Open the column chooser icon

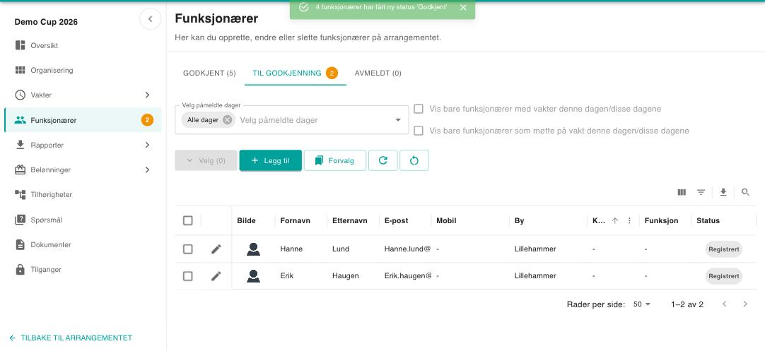(x=682, y=193)
